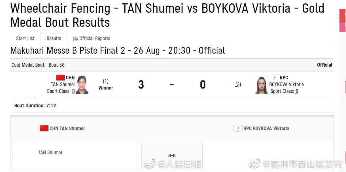This screenshot has height=172, width=346.
Task: Click Sport Class B under TAN Shumei
Action: pyautogui.click(x=73, y=91)
